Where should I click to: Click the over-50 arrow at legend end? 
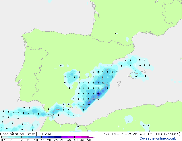tap(91, 137)
